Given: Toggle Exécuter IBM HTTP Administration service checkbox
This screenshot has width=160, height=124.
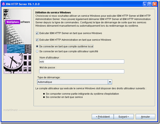Looking at the screenshot, I should pyautogui.click(x=37, y=40).
